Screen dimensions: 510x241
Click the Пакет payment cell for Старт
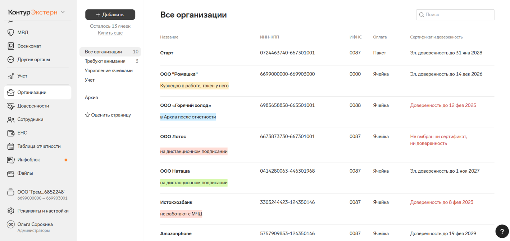coord(379,53)
